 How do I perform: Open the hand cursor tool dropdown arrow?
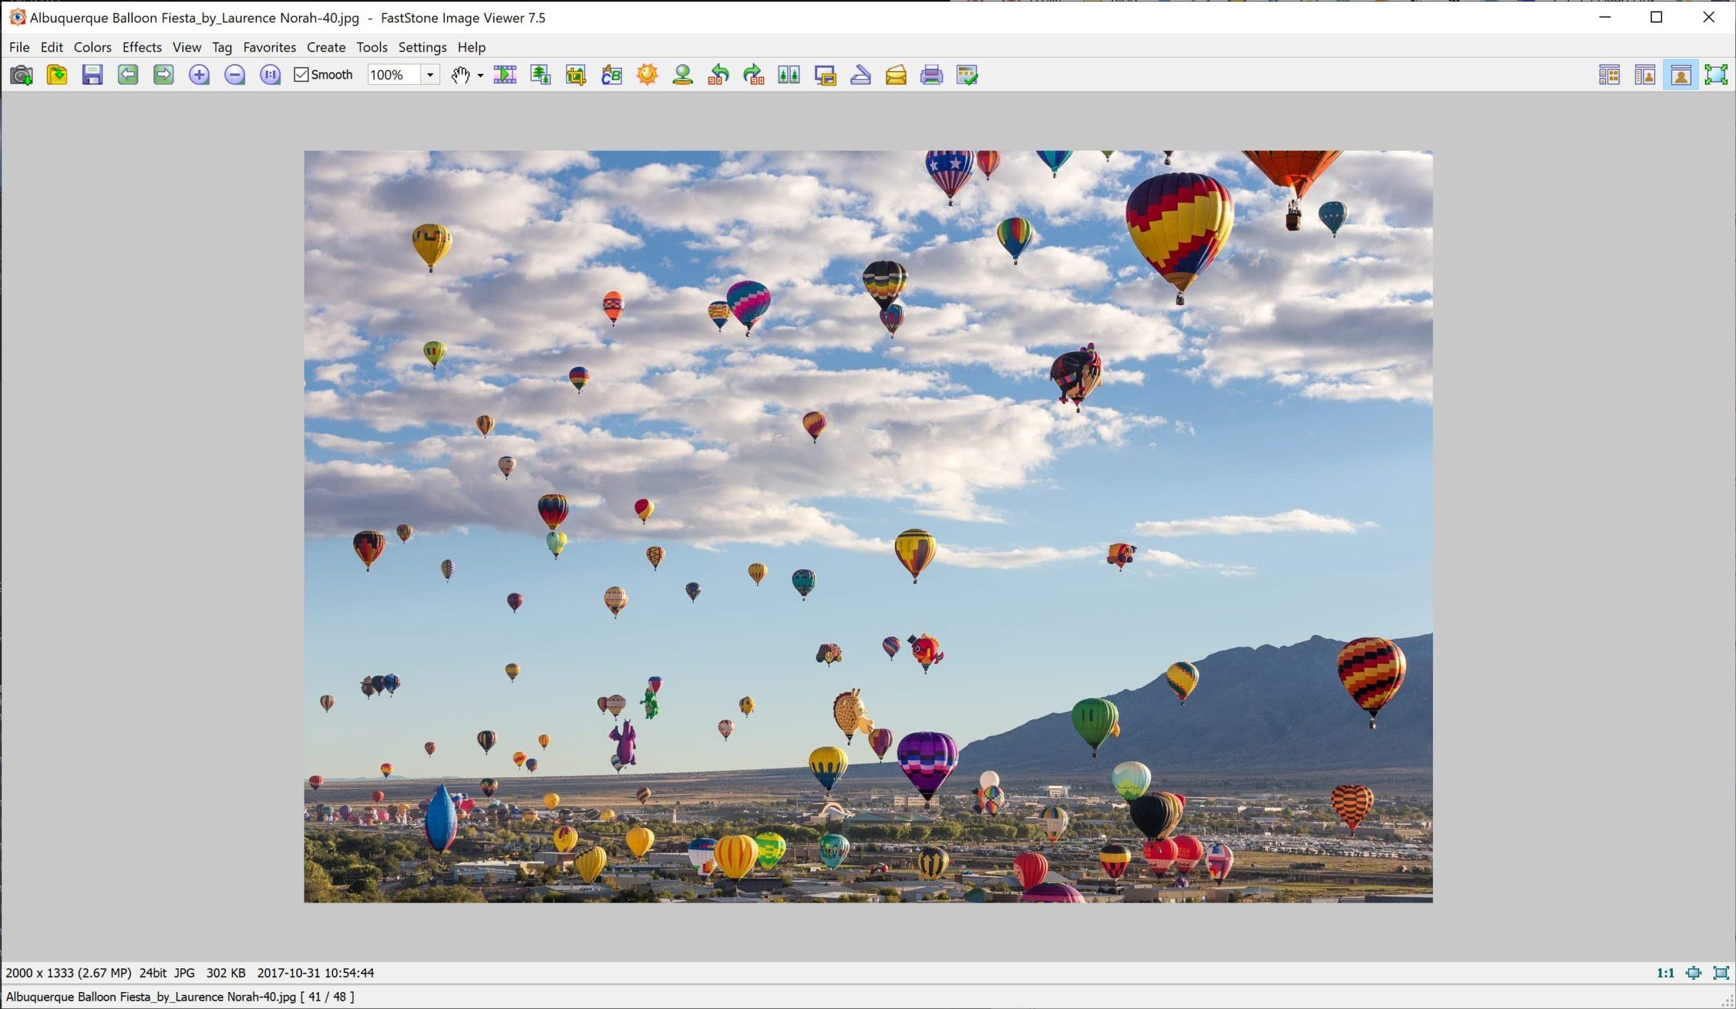pos(480,76)
